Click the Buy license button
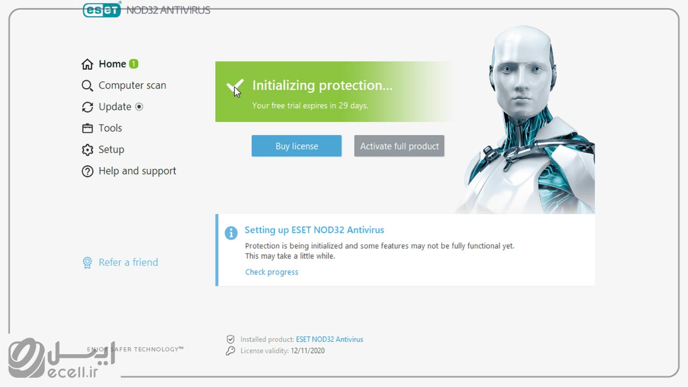The image size is (688, 387). click(297, 146)
